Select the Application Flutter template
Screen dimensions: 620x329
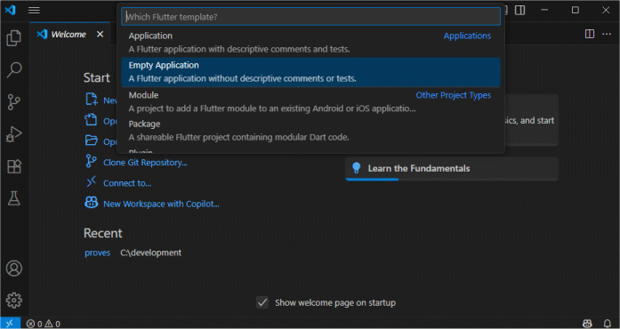tap(310, 43)
